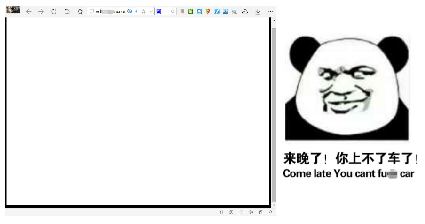The height and width of the screenshot is (224, 425).
Task: Click the blue notepad pen extension icon
Action: click(217, 11)
